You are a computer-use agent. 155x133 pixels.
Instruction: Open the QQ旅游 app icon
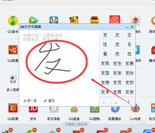click(x=135, y=108)
